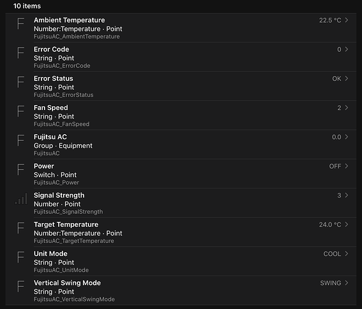362x309 pixels.
Task: Click the Fujitsu AC group icon
Action: click(20, 140)
